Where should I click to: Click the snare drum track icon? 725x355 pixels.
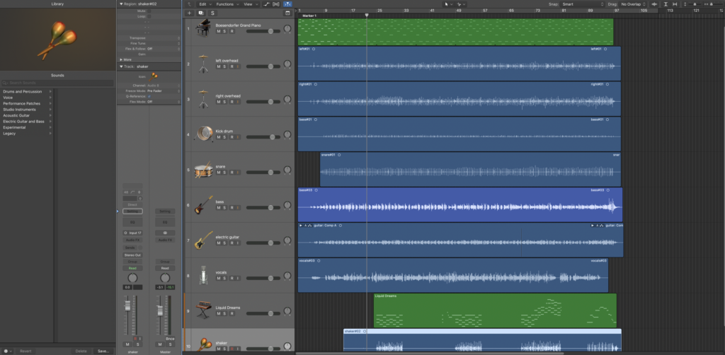click(x=203, y=170)
